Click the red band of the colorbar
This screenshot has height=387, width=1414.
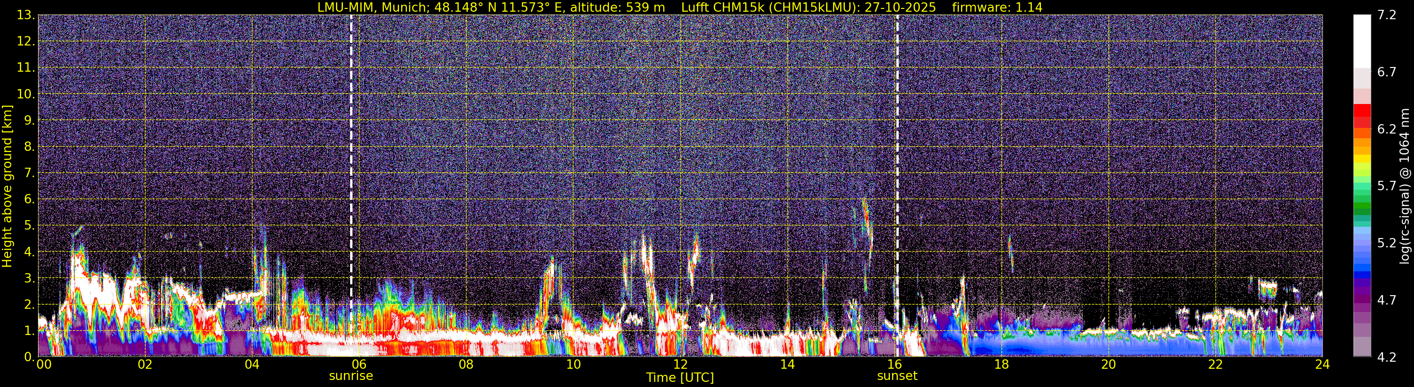[x=1362, y=116]
